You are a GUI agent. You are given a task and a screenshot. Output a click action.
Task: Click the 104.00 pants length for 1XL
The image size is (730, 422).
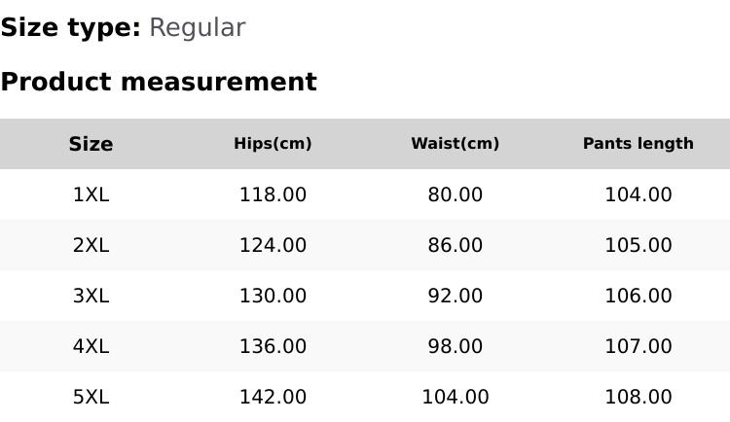(x=638, y=194)
